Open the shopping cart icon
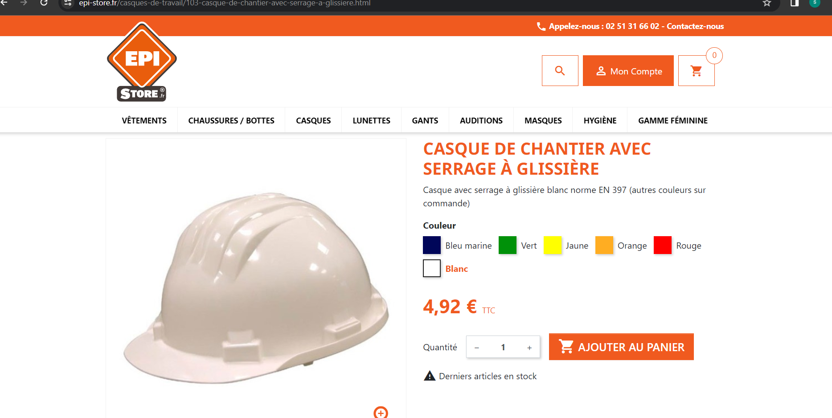 tap(696, 70)
